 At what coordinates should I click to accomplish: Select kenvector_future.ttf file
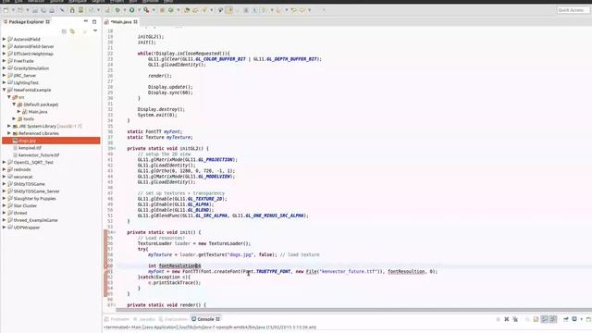(39, 155)
